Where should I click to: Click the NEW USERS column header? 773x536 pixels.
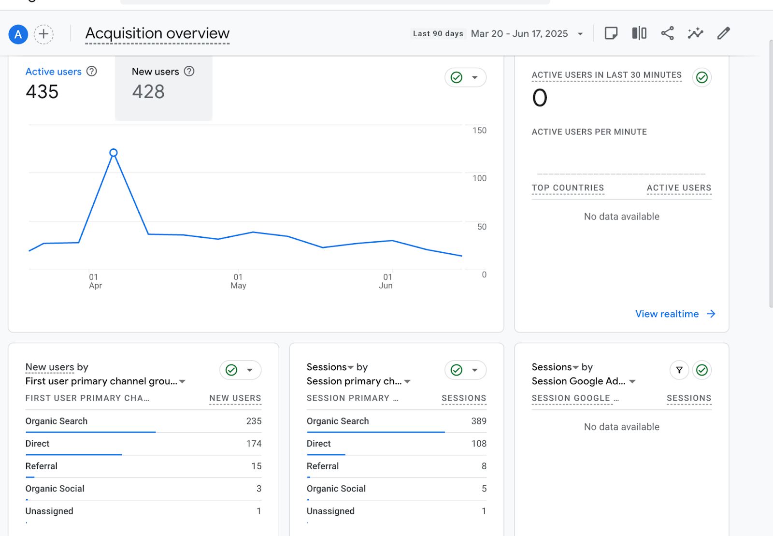[235, 398]
